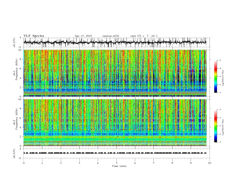Click the time axis tick label '5'

117,163
